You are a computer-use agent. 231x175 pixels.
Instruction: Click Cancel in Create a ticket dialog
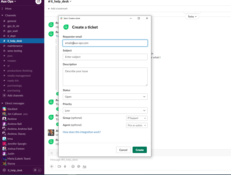(123, 150)
